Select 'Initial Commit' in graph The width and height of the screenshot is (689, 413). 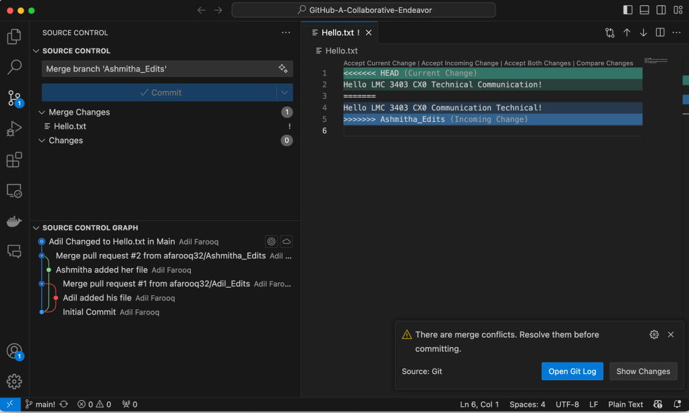(164, 312)
